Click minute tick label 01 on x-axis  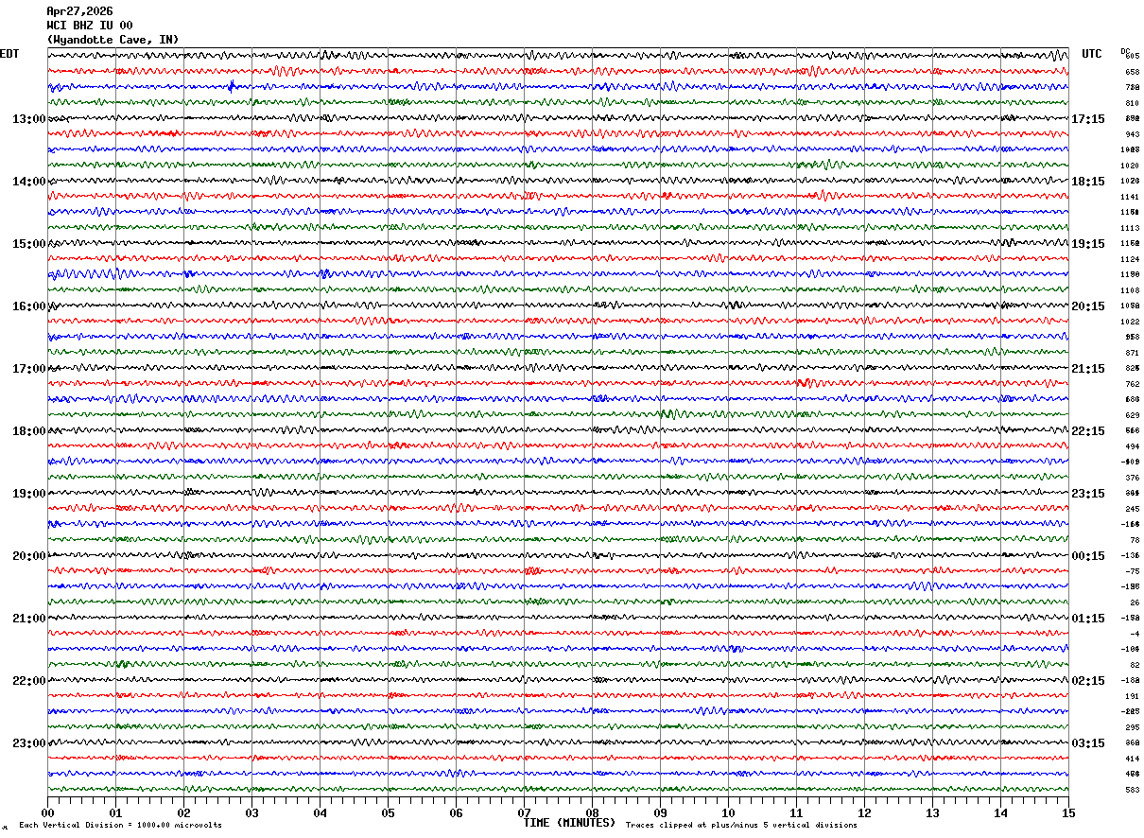[115, 812]
